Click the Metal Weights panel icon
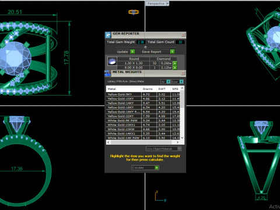Image resolution: width=280 pixels, height=210 pixels. [x=107, y=73]
